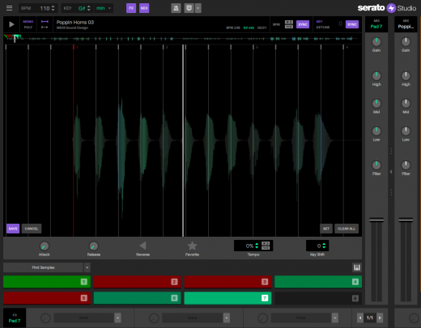Expand the Find Samples dropdown arrow
Viewport: 421px width, 328px height.
click(87, 267)
